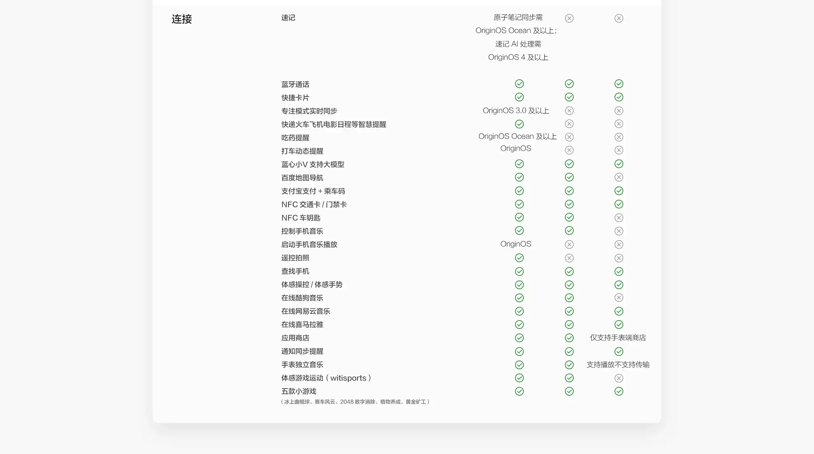Image resolution: width=814 pixels, height=454 pixels.
Task: Click the check mark next to NFC 车钥匙
Action: (519, 218)
